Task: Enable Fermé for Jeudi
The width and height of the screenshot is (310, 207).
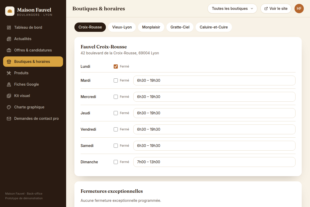Action: tap(116, 113)
